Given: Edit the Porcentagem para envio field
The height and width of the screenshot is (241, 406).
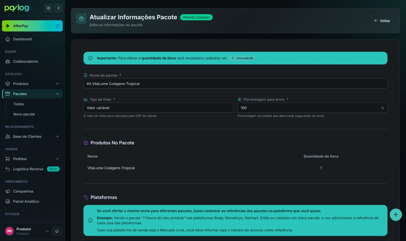Looking at the screenshot, I should click(312, 108).
